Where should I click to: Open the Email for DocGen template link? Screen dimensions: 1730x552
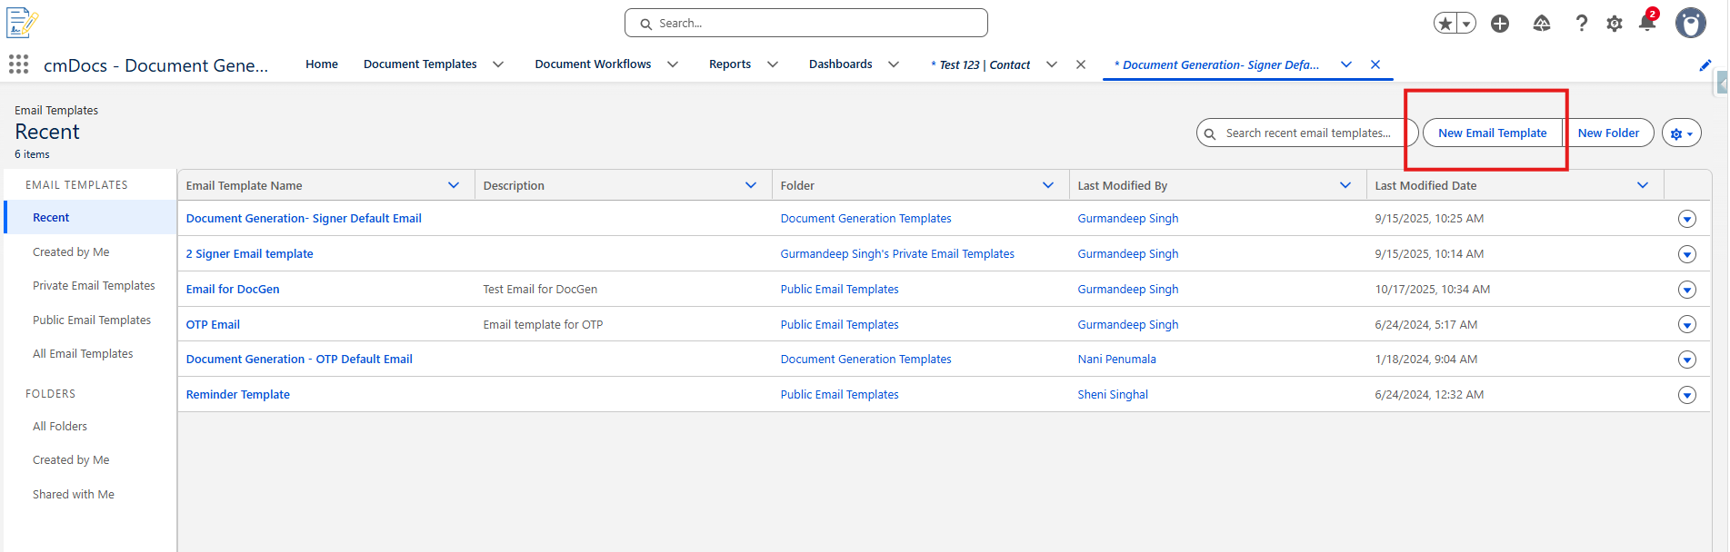[233, 290]
